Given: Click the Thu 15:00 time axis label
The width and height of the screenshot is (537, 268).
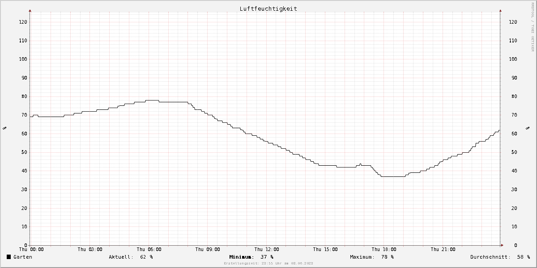Looking at the screenshot, I should pyautogui.click(x=325, y=249).
